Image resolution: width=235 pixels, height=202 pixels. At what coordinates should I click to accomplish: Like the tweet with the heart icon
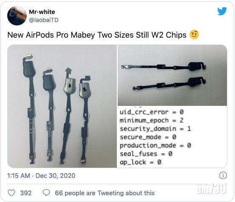[11, 193]
